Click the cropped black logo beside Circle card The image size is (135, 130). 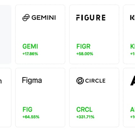tap(132, 81)
